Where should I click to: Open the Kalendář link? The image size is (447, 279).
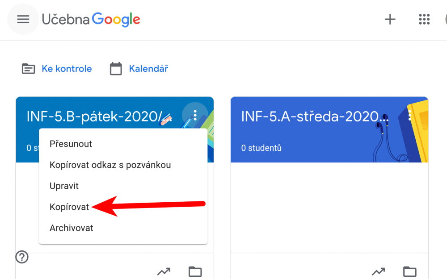(x=148, y=69)
